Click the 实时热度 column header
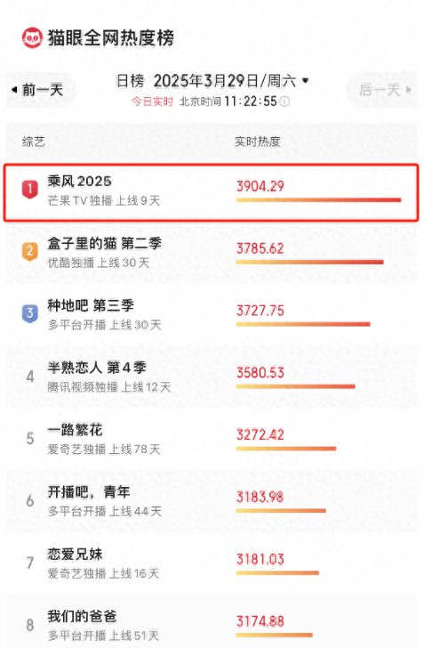This screenshot has height=648, width=424. (x=258, y=142)
